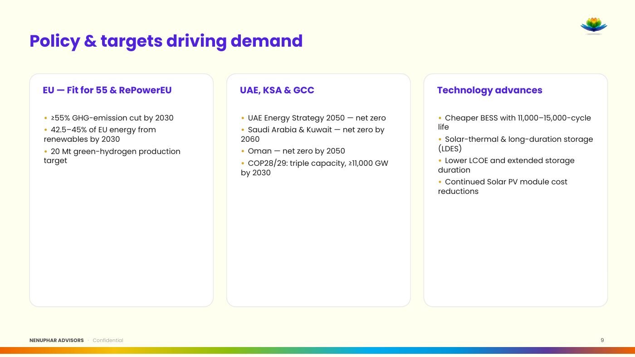Viewport: 635px width, 357px height.
Task: Select the 'Technology advances' heading
Action: pos(490,90)
